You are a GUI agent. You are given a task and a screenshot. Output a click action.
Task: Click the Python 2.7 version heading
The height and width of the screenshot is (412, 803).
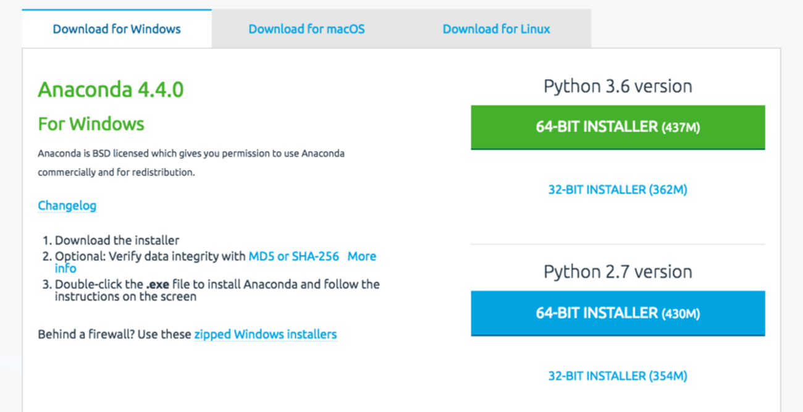[x=618, y=272]
